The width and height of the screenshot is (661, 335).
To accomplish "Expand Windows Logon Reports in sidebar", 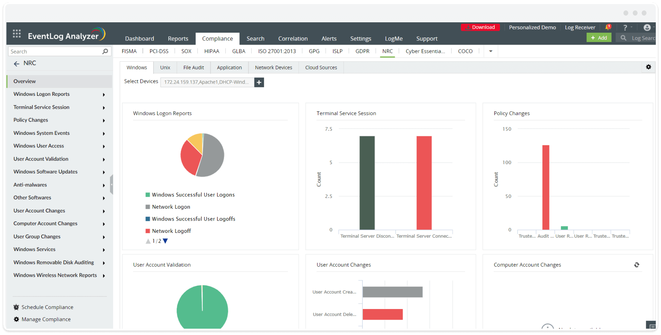I will coord(104,95).
